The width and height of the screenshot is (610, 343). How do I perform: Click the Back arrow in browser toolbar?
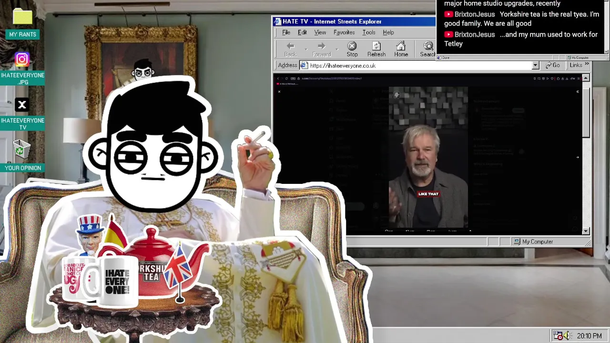[x=290, y=49]
